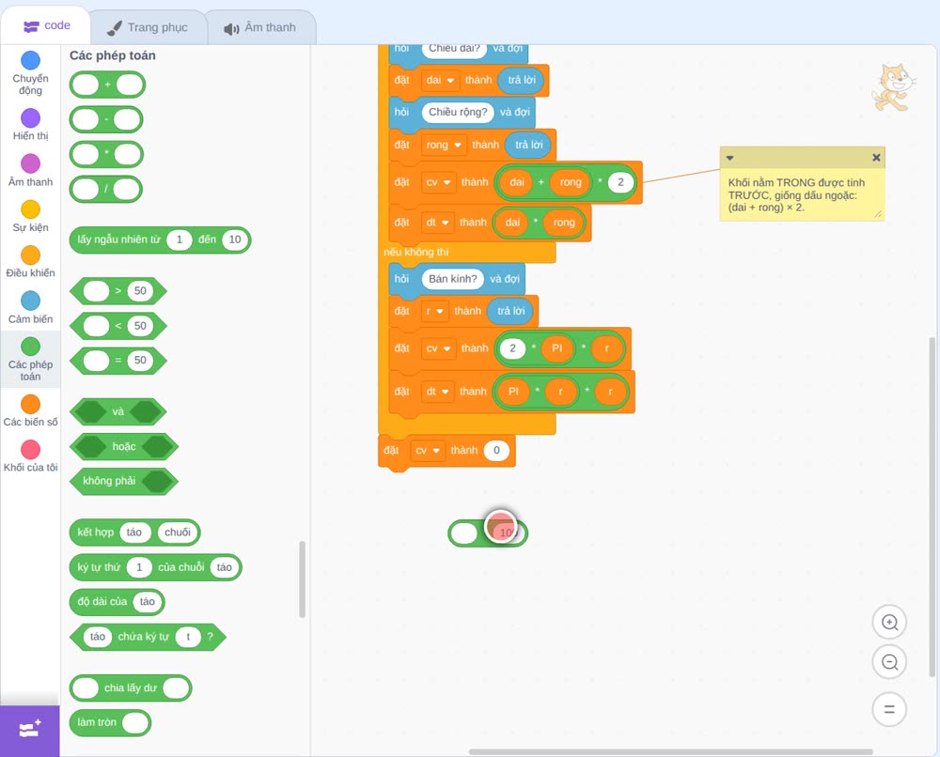Open the Âm thanh tab
Screen dimensions: 940x757
pyautogui.click(x=260, y=27)
